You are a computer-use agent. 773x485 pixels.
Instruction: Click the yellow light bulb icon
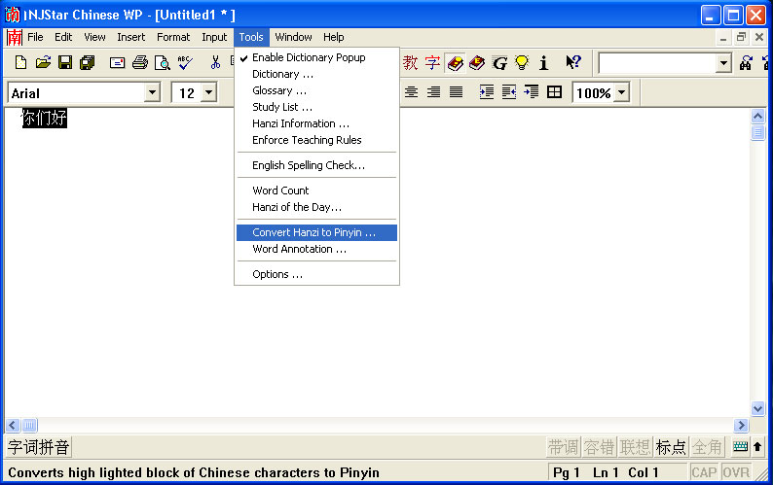point(522,62)
